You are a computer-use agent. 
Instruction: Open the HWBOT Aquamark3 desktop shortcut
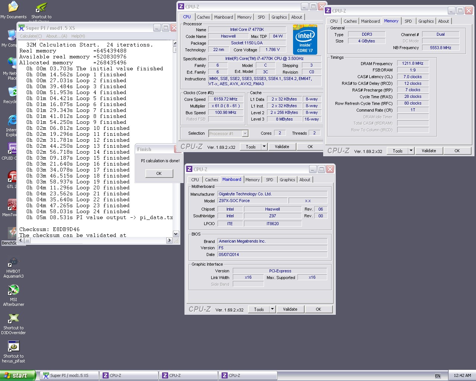[x=13, y=267]
